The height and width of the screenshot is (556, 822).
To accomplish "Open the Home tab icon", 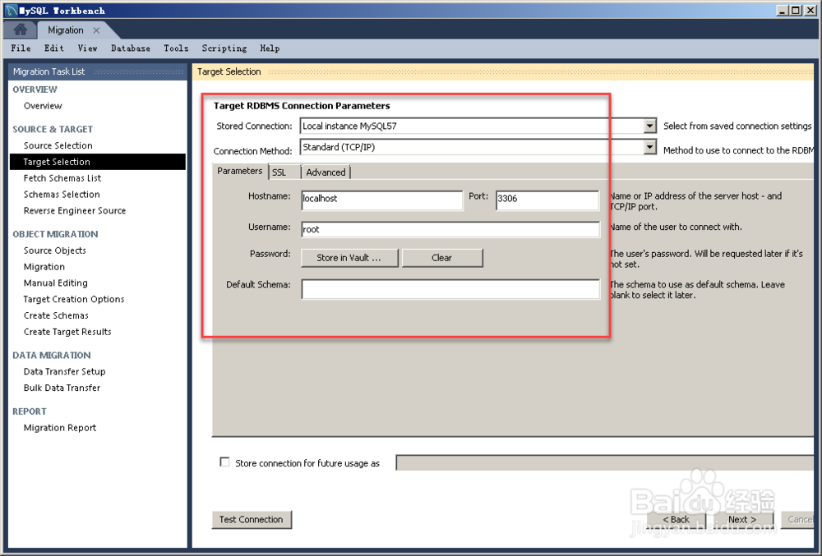I will [x=20, y=30].
